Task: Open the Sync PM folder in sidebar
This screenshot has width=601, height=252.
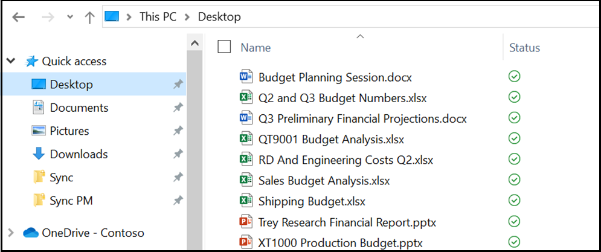Action: click(x=71, y=201)
